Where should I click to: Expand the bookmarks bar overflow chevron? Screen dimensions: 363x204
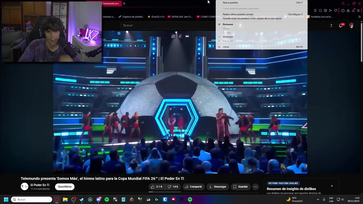360,17
